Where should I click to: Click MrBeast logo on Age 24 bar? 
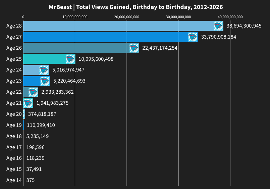point(44,70)
